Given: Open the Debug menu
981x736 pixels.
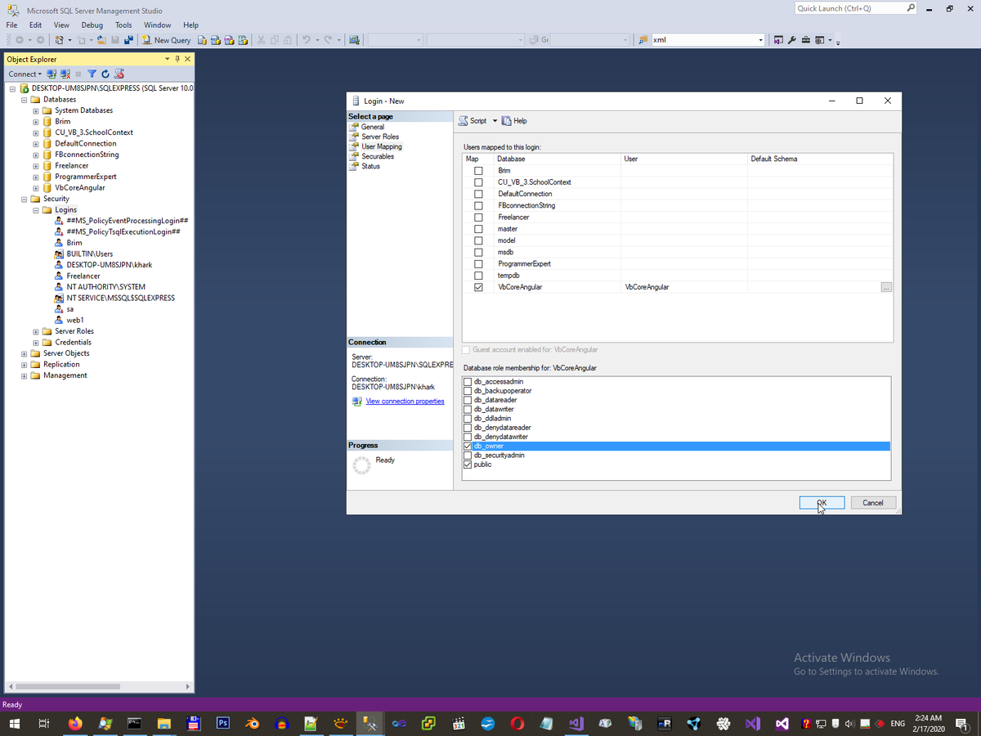Looking at the screenshot, I should (92, 25).
